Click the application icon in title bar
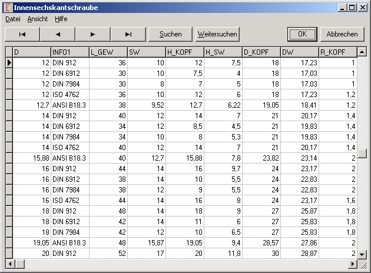The image size is (371, 273). point(7,8)
